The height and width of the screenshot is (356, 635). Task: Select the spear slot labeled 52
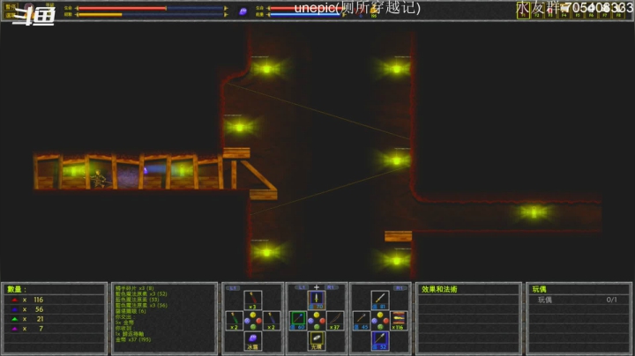tap(380, 341)
